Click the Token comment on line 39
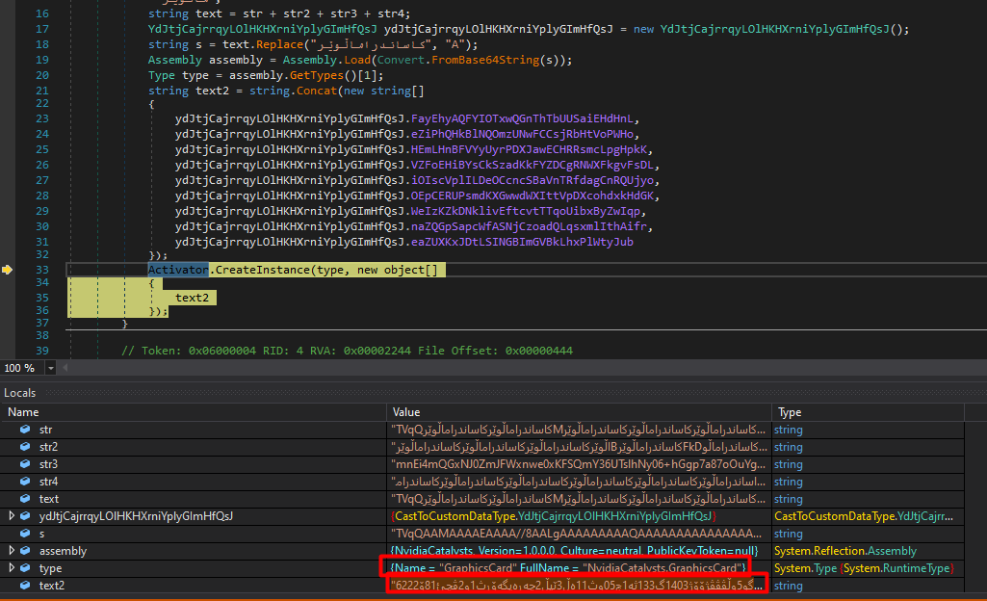 coord(347,351)
